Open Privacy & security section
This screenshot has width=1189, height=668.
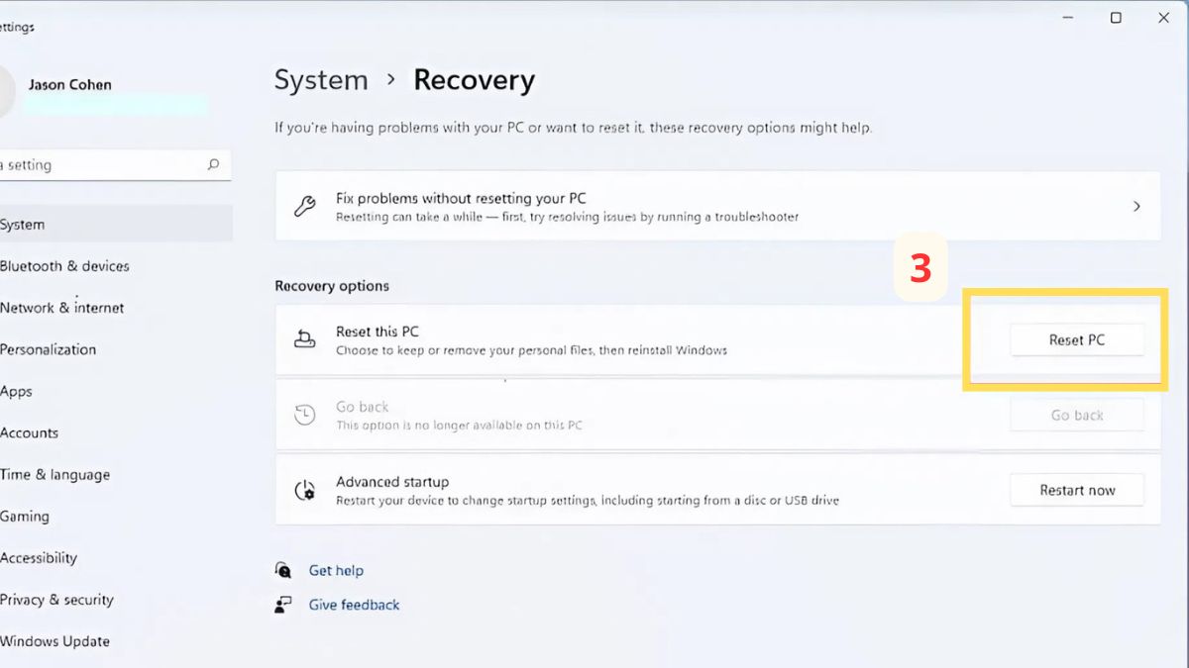(x=56, y=600)
